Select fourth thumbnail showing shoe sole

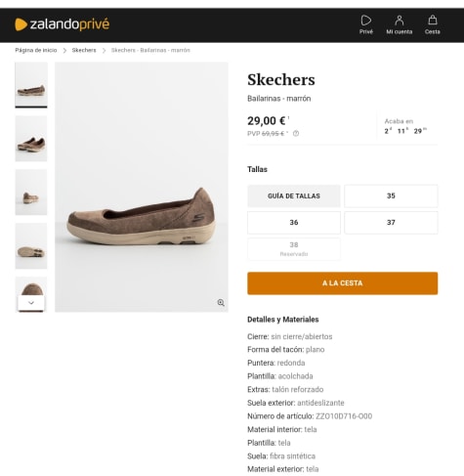coord(31,246)
